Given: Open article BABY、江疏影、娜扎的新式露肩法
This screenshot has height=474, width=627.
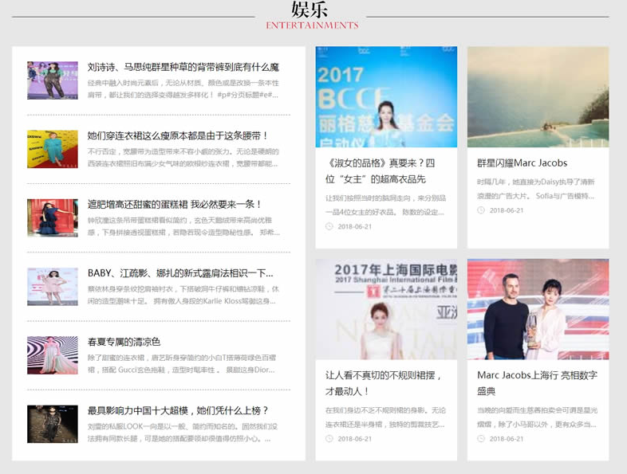Looking at the screenshot, I should (x=180, y=273).
